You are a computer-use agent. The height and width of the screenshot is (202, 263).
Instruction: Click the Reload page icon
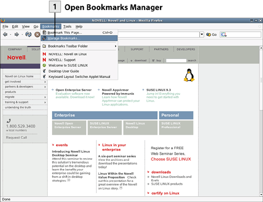[x=28, y=34]
